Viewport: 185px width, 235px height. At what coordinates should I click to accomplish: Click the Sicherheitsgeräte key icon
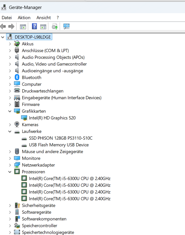coord(17,205)
